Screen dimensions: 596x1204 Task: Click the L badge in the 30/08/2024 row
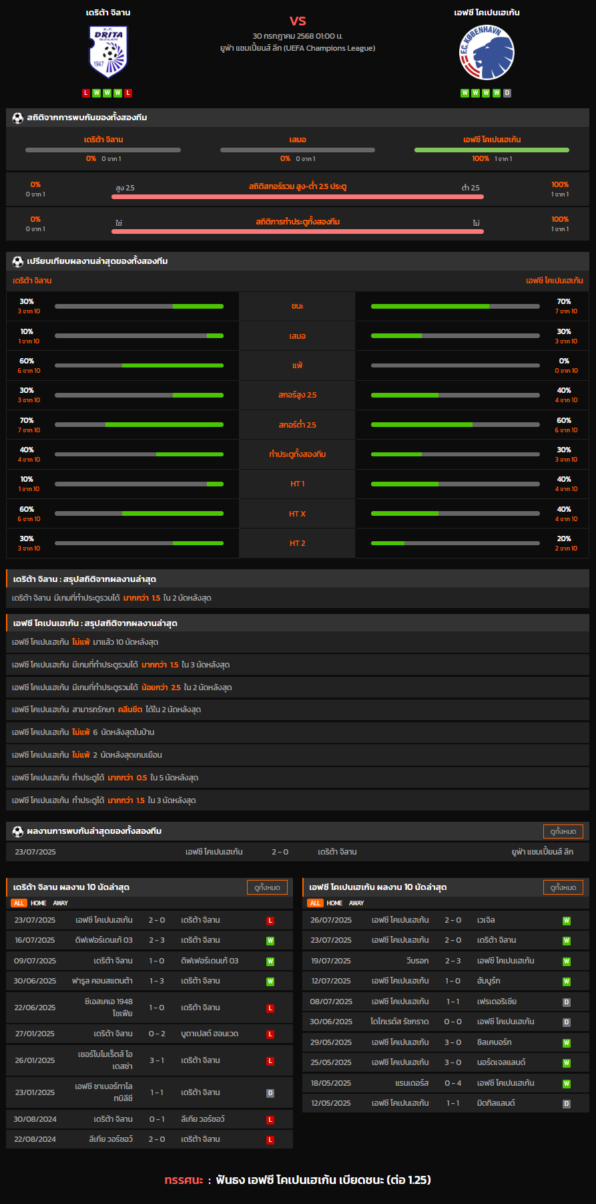pos(270,1120)
